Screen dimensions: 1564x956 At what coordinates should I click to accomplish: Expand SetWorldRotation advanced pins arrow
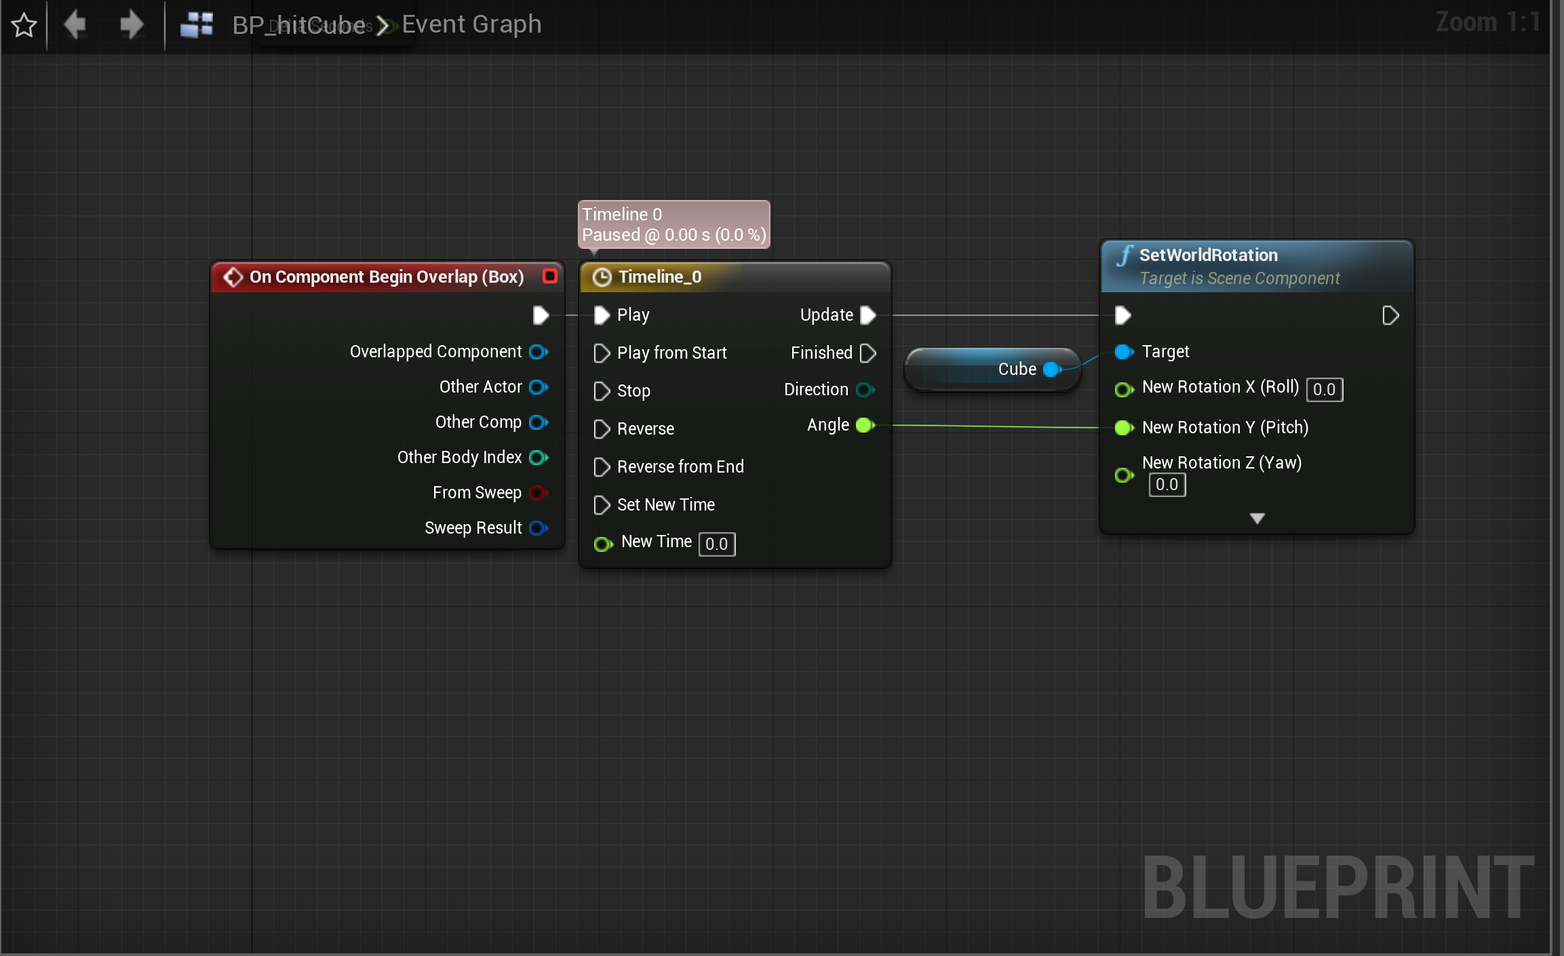[1257, 519]
